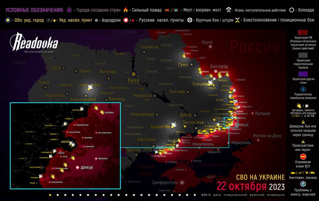319x201 pixels.
Task: Click the purple Города соседних стран marker
Action: 69,10
